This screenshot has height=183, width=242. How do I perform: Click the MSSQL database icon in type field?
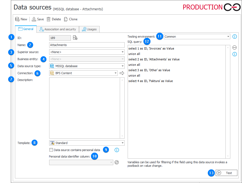tap(52, 66)
